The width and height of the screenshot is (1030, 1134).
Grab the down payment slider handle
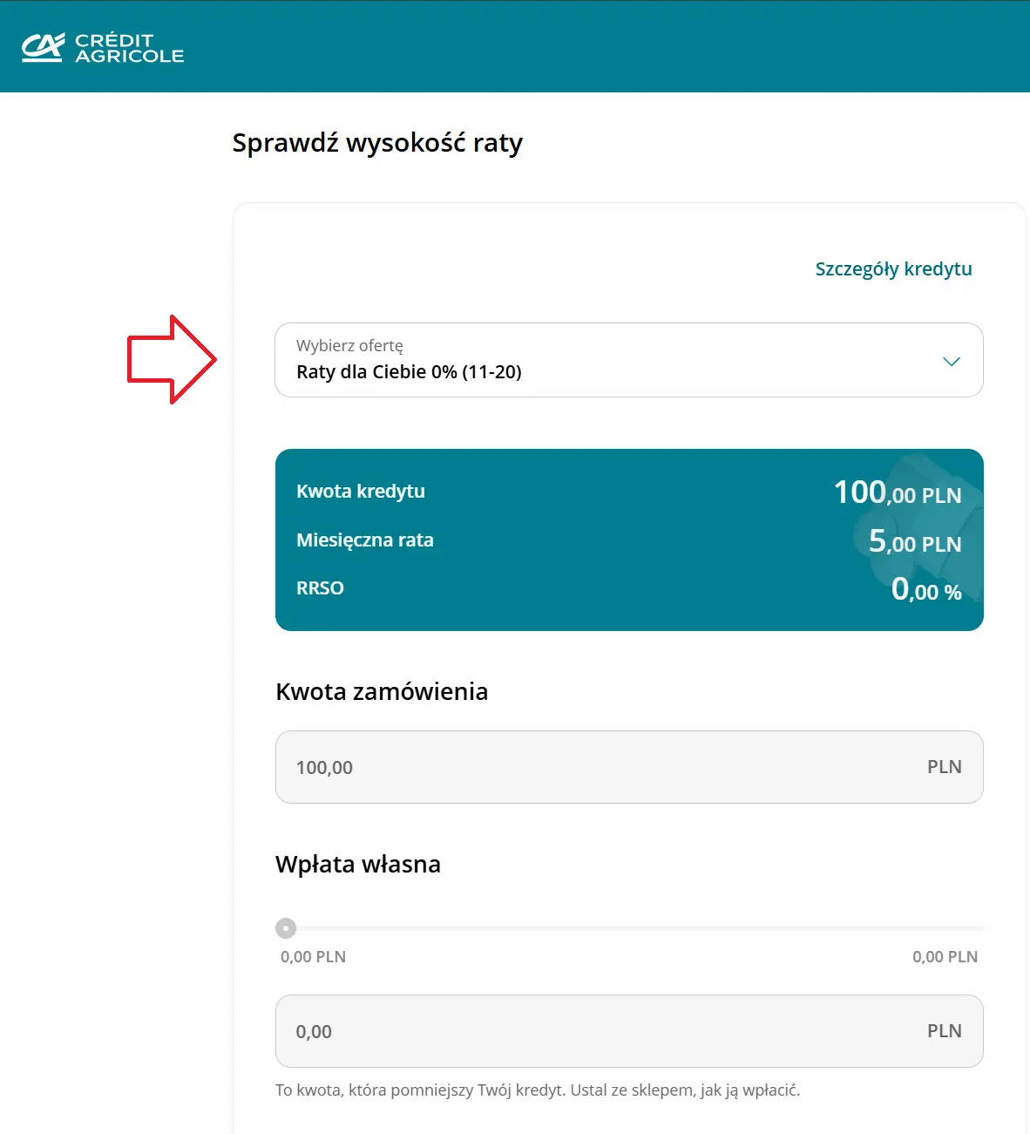tap(286, 928)
